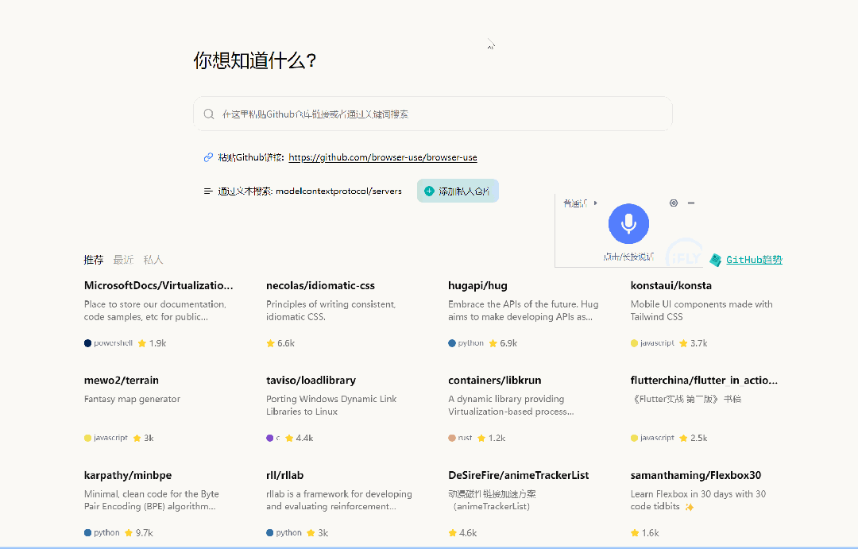Image resolution: width=858 pixels, height=549 pixels.
Task: Open the browser-use GitHub example link
Action: [382, 157]
